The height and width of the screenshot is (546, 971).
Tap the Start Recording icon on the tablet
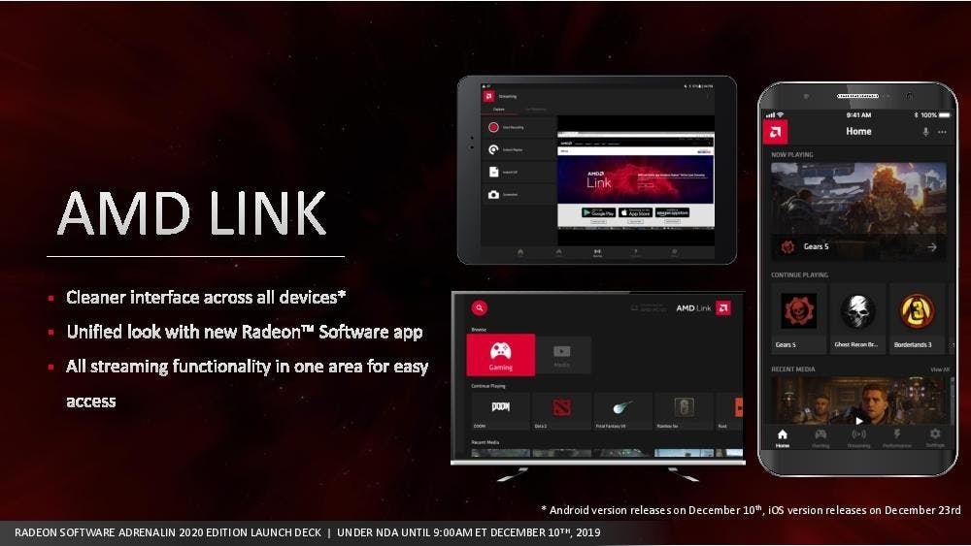(x=493, y=127)
